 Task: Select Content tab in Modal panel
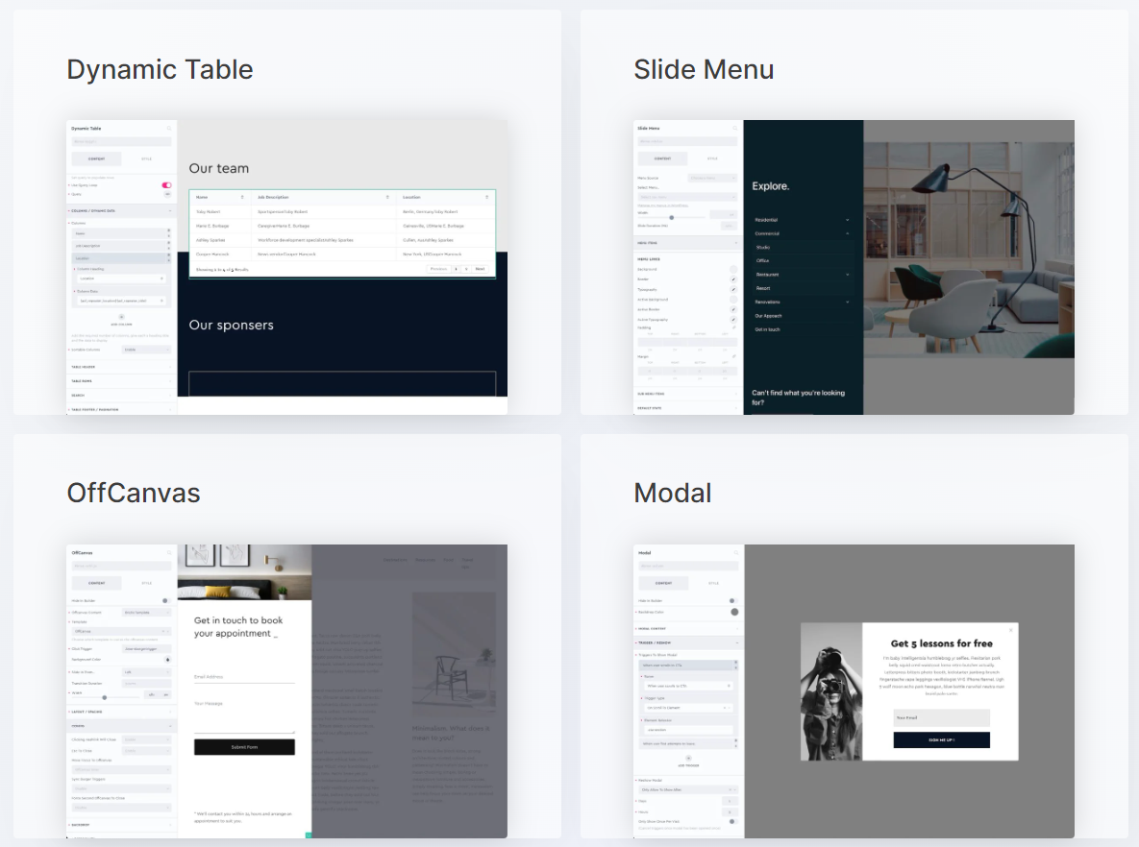click(x=663, y=583)
